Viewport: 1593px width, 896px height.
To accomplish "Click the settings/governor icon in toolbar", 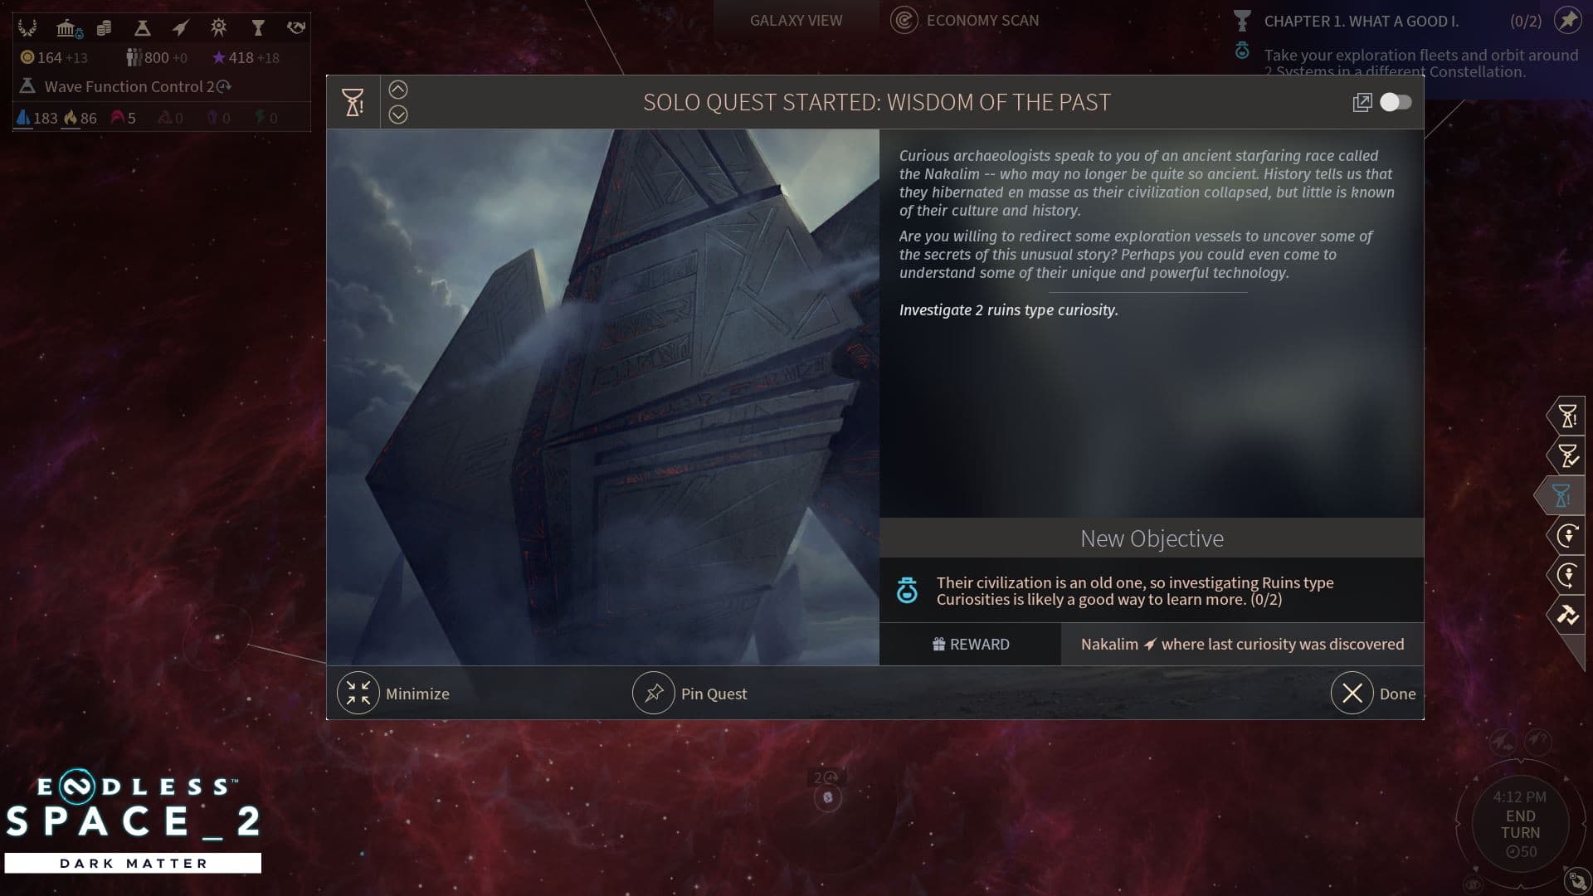I will pyautogui.click(x=217, y=27).
